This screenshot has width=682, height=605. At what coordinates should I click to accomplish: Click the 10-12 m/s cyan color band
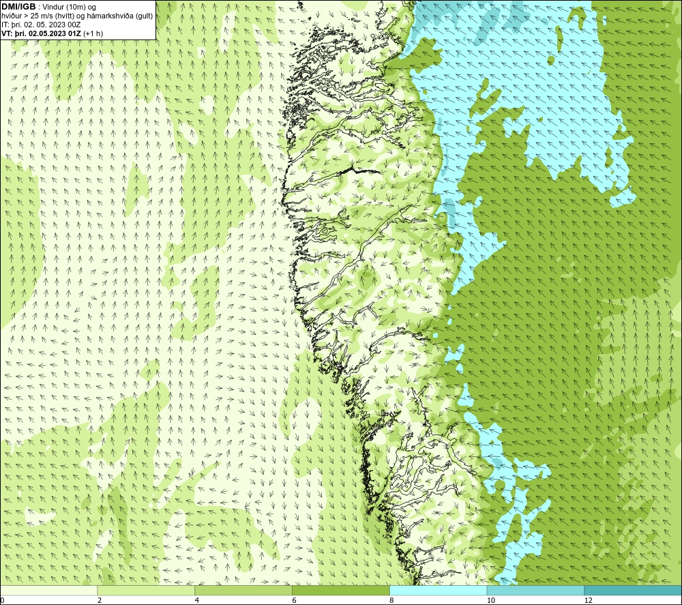pyautogui.click(x=536, y=591)
